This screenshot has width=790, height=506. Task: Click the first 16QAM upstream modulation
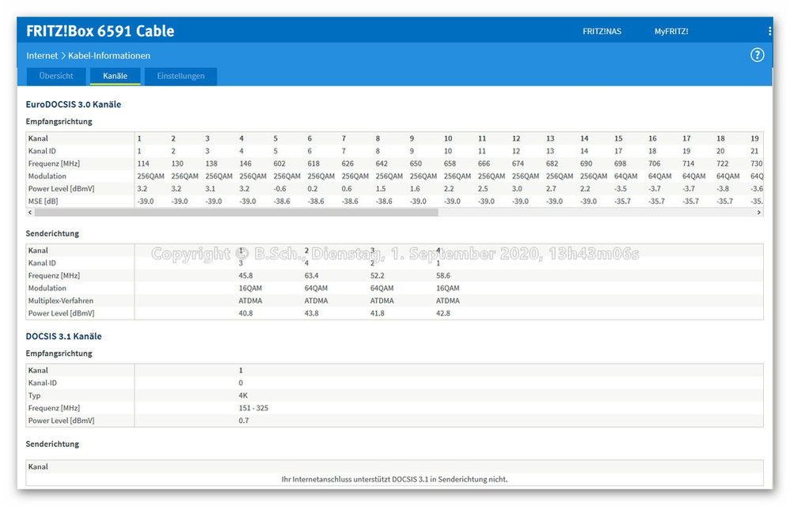click(250, 289)
